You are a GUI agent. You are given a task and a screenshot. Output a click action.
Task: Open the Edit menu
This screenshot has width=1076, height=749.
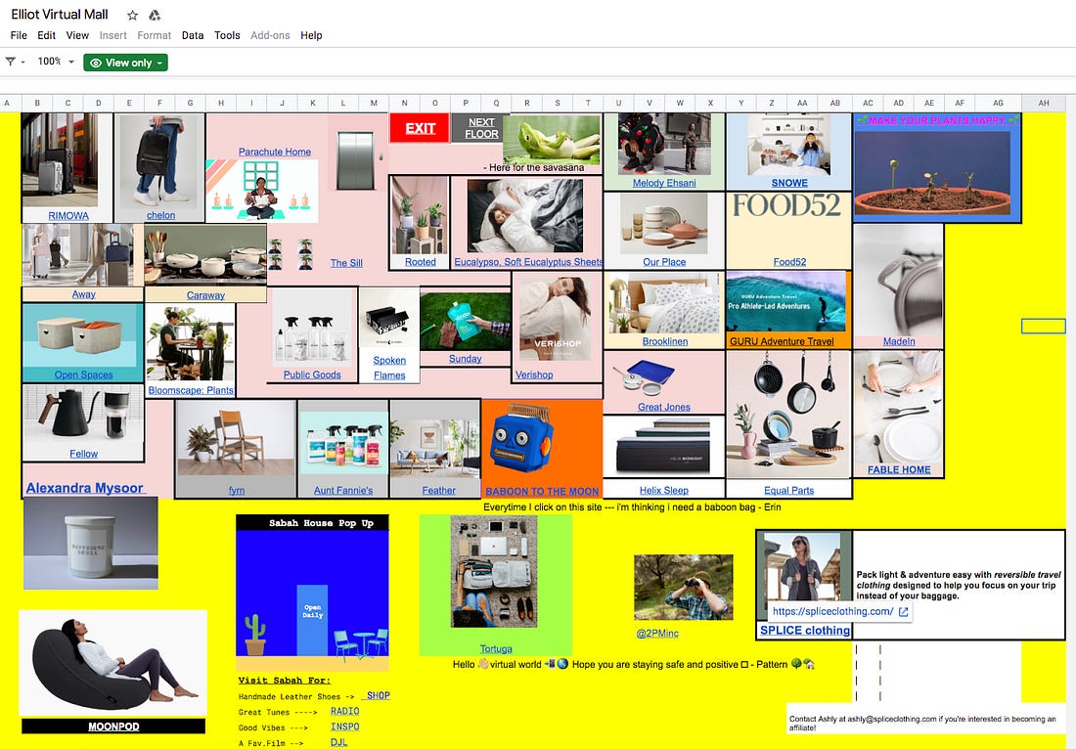pos(47,35)
